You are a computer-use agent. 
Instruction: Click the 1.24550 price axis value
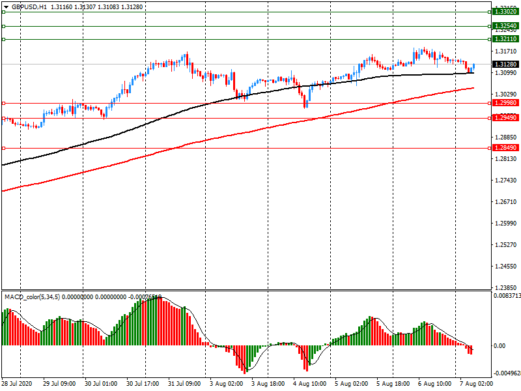pyautogui.click(x=506, y=267)
